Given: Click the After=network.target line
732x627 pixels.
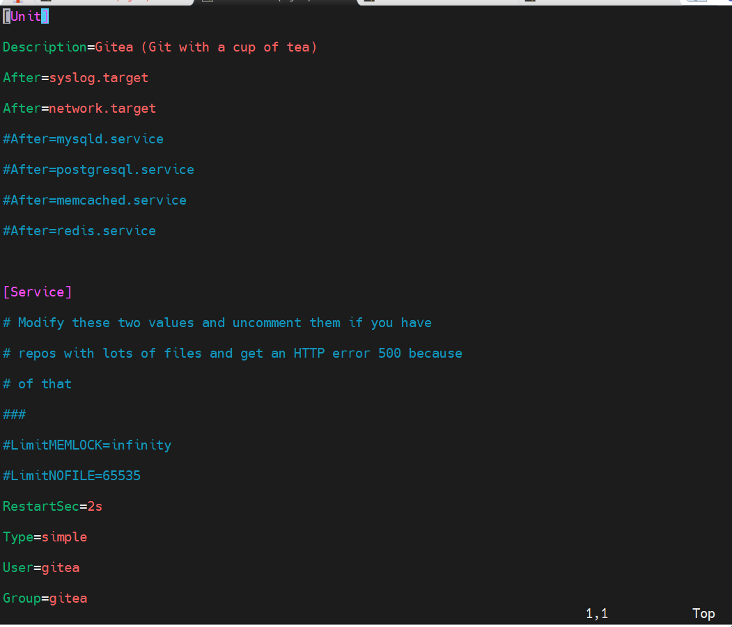Looking at the screenshot, I should tap(79, 109).
